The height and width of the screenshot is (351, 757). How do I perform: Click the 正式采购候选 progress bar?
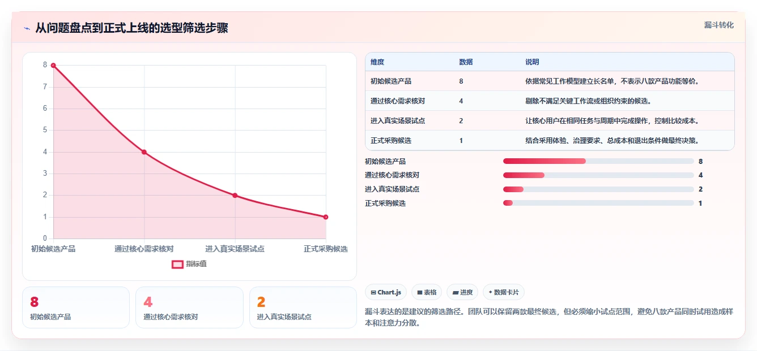point(598,203)
